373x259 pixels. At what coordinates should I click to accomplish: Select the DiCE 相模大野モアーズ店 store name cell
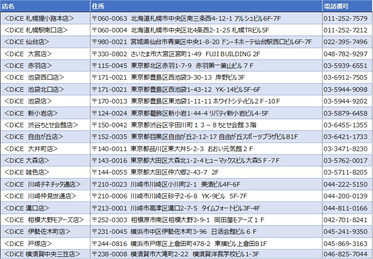tap(45, 220)
